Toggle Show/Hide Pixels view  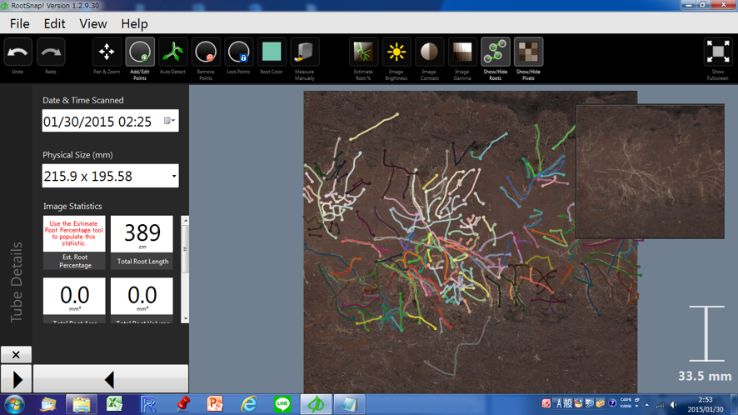click(528, 52)
